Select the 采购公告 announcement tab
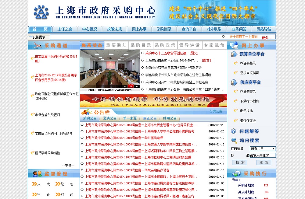Screen dimensions: 305x199 [x=90, y=118]
